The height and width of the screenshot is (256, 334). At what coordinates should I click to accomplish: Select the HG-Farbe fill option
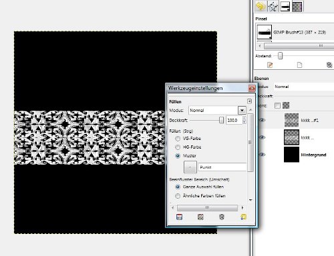coord(178,147)
